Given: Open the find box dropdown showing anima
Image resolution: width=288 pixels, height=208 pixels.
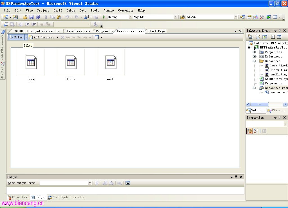Looking at the screenshot, I should (236, 17).
